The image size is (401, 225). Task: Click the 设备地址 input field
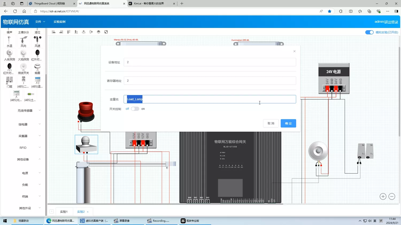pyautogui.click(x=210, y=62)
